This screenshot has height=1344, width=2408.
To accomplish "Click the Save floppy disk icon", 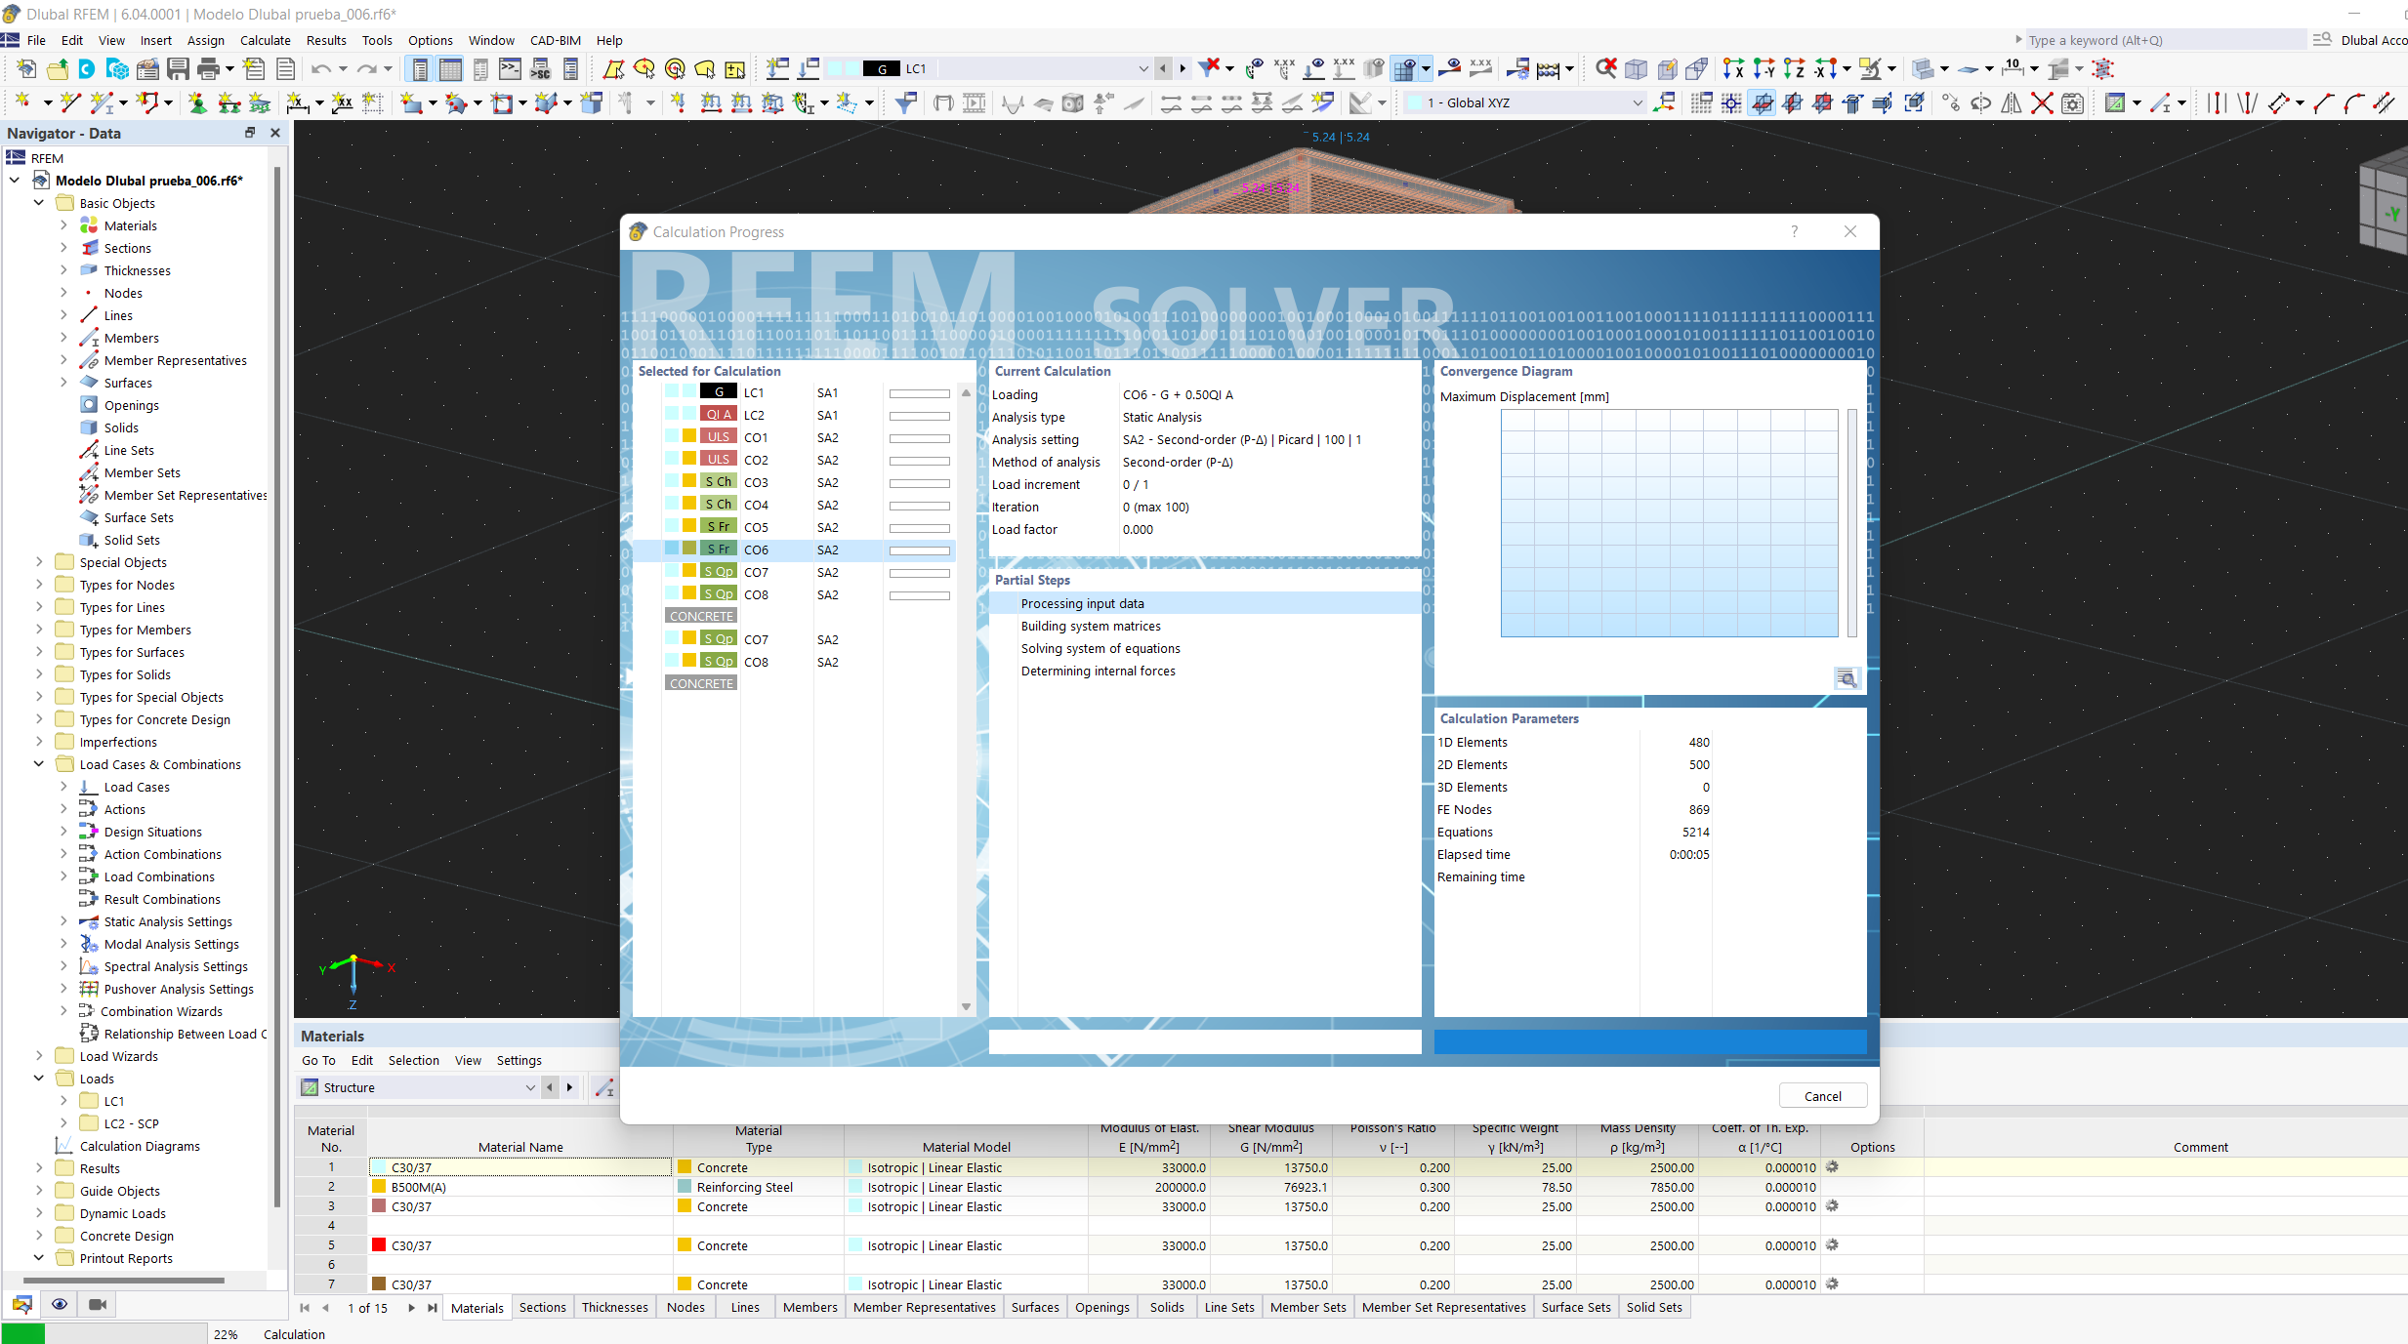I will pos(178,68).
